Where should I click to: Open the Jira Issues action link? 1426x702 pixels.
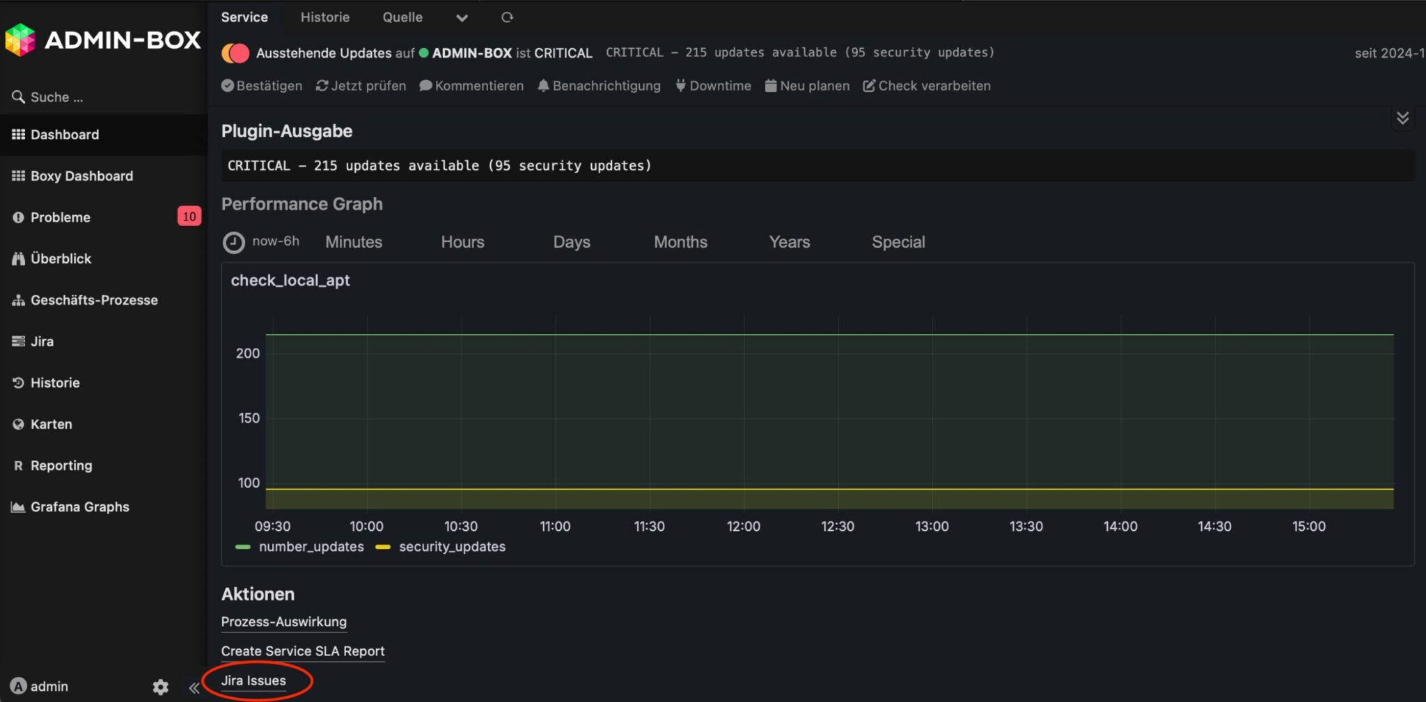[253, 680]
